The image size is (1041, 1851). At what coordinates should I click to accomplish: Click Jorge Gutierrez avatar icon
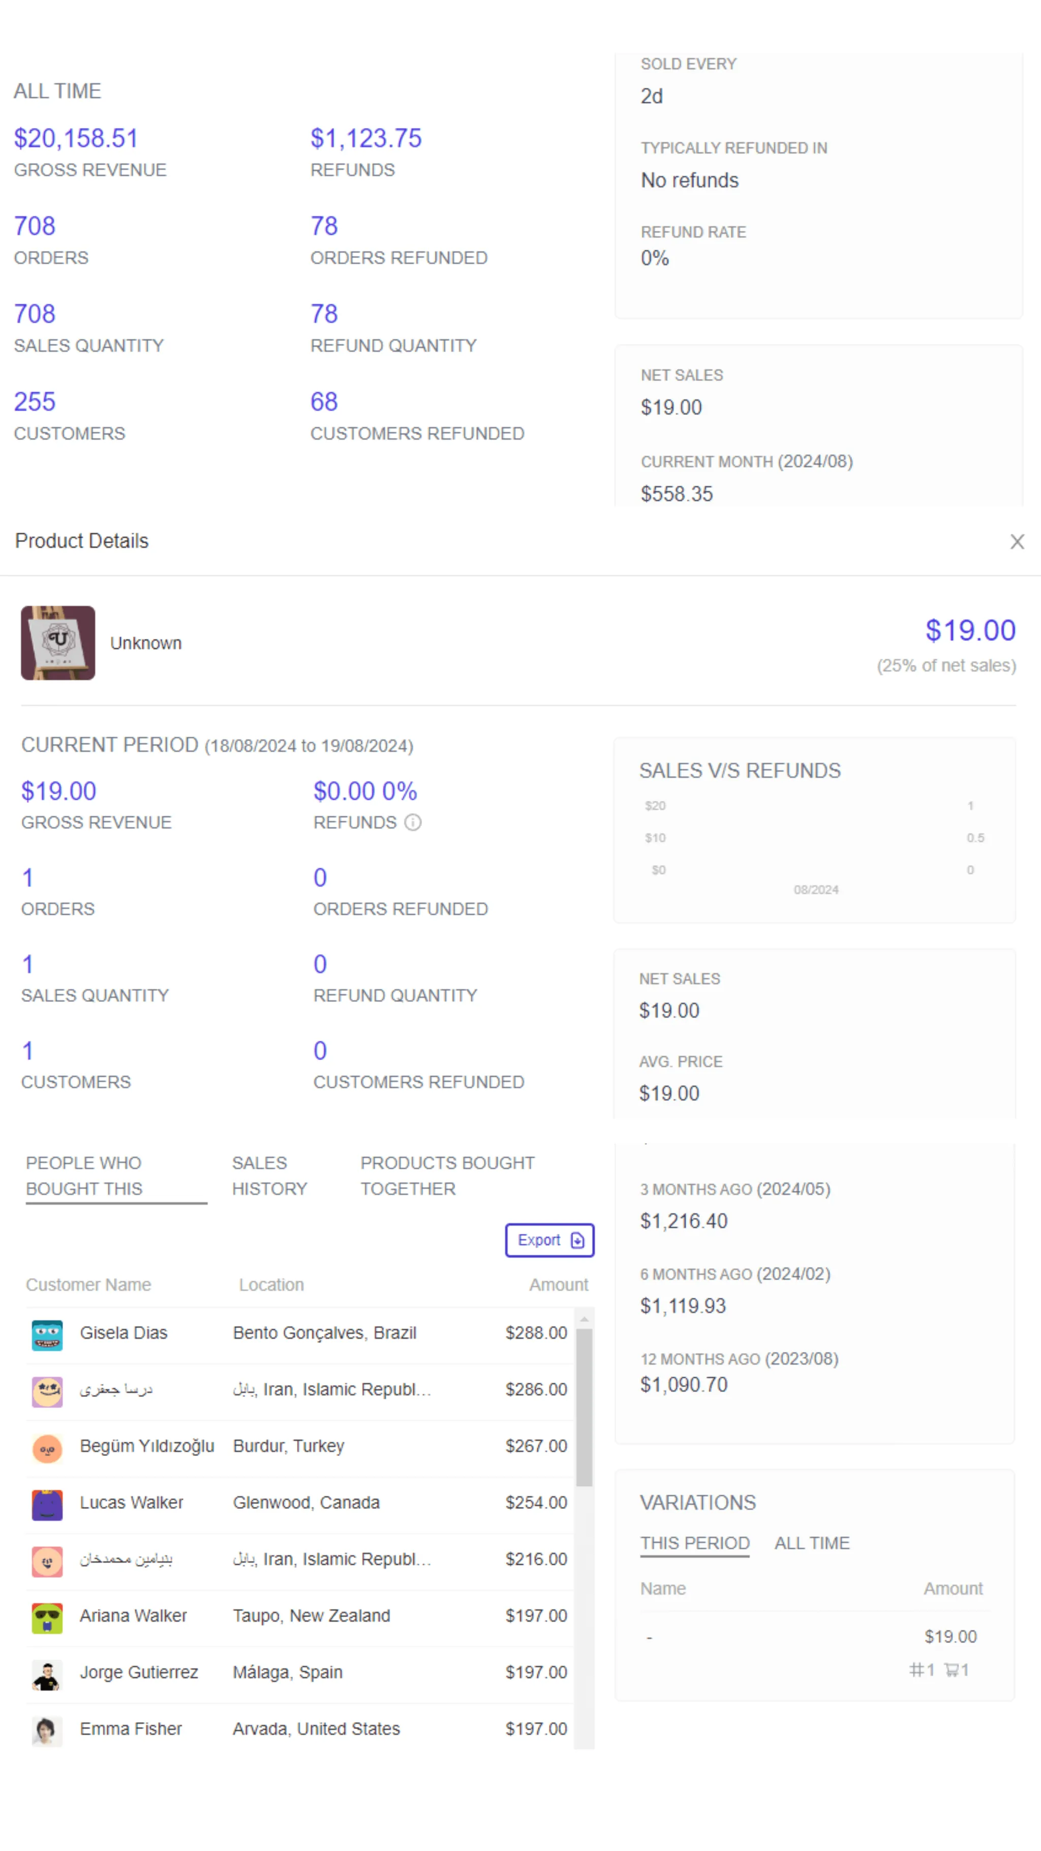(47, 1675)
